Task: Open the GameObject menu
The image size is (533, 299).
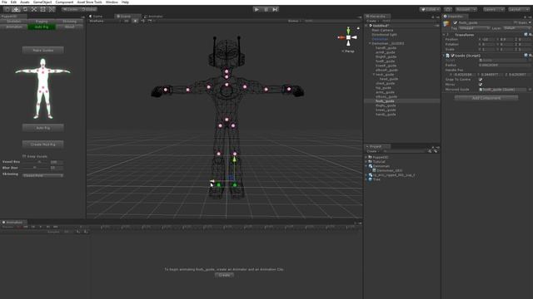Action: (x=42, y=2)
